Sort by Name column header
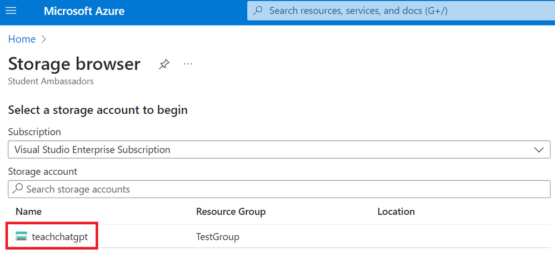 pyautogui.click(x=29, y=211)
